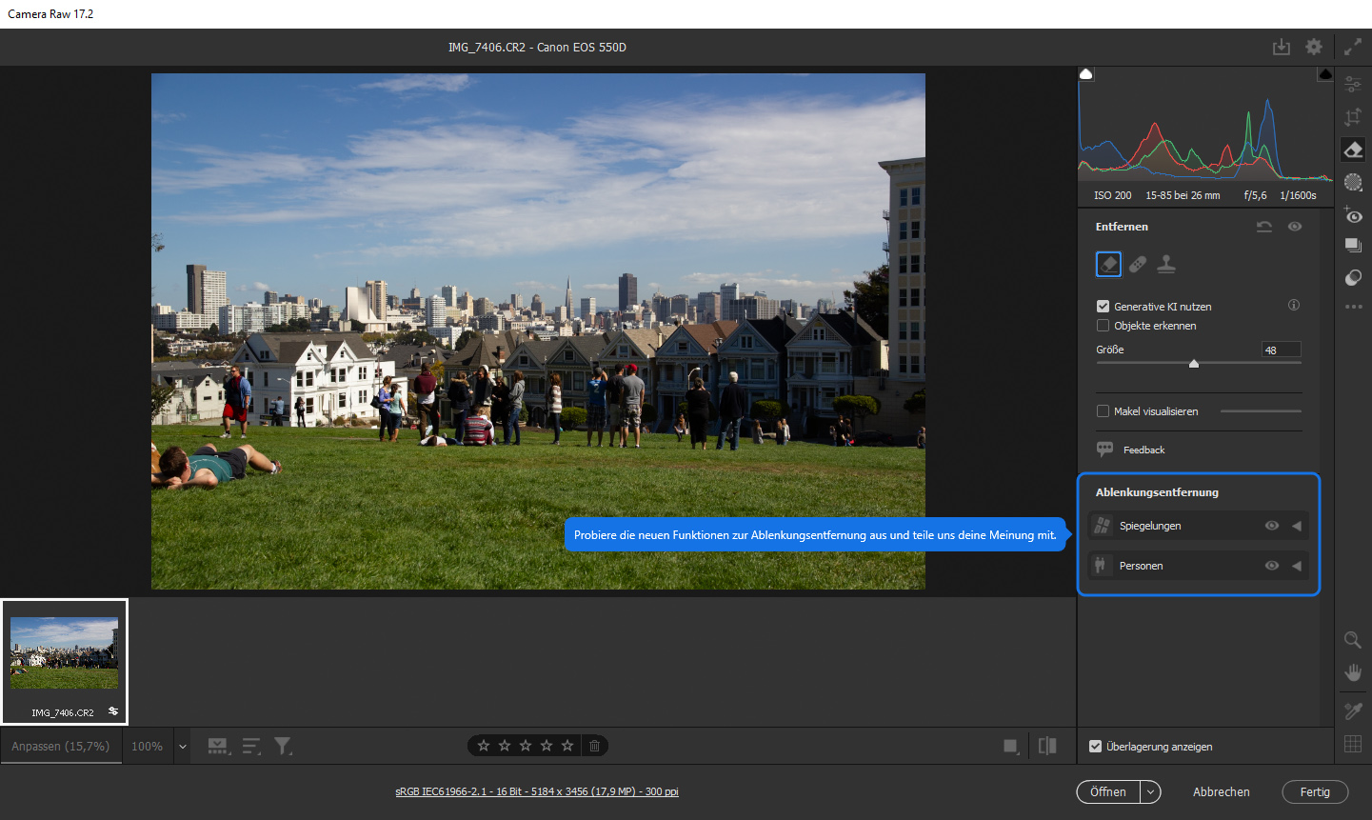Screen dimensions: 1372x820
Task: Toggle the eye icon for Spiegelungen
Action: [x=1271, y=526]
